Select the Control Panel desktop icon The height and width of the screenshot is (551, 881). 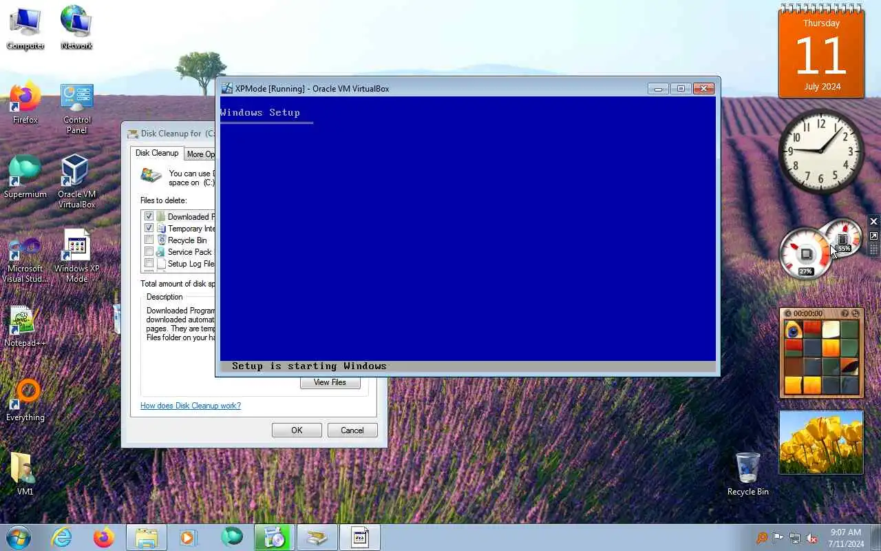76,109
